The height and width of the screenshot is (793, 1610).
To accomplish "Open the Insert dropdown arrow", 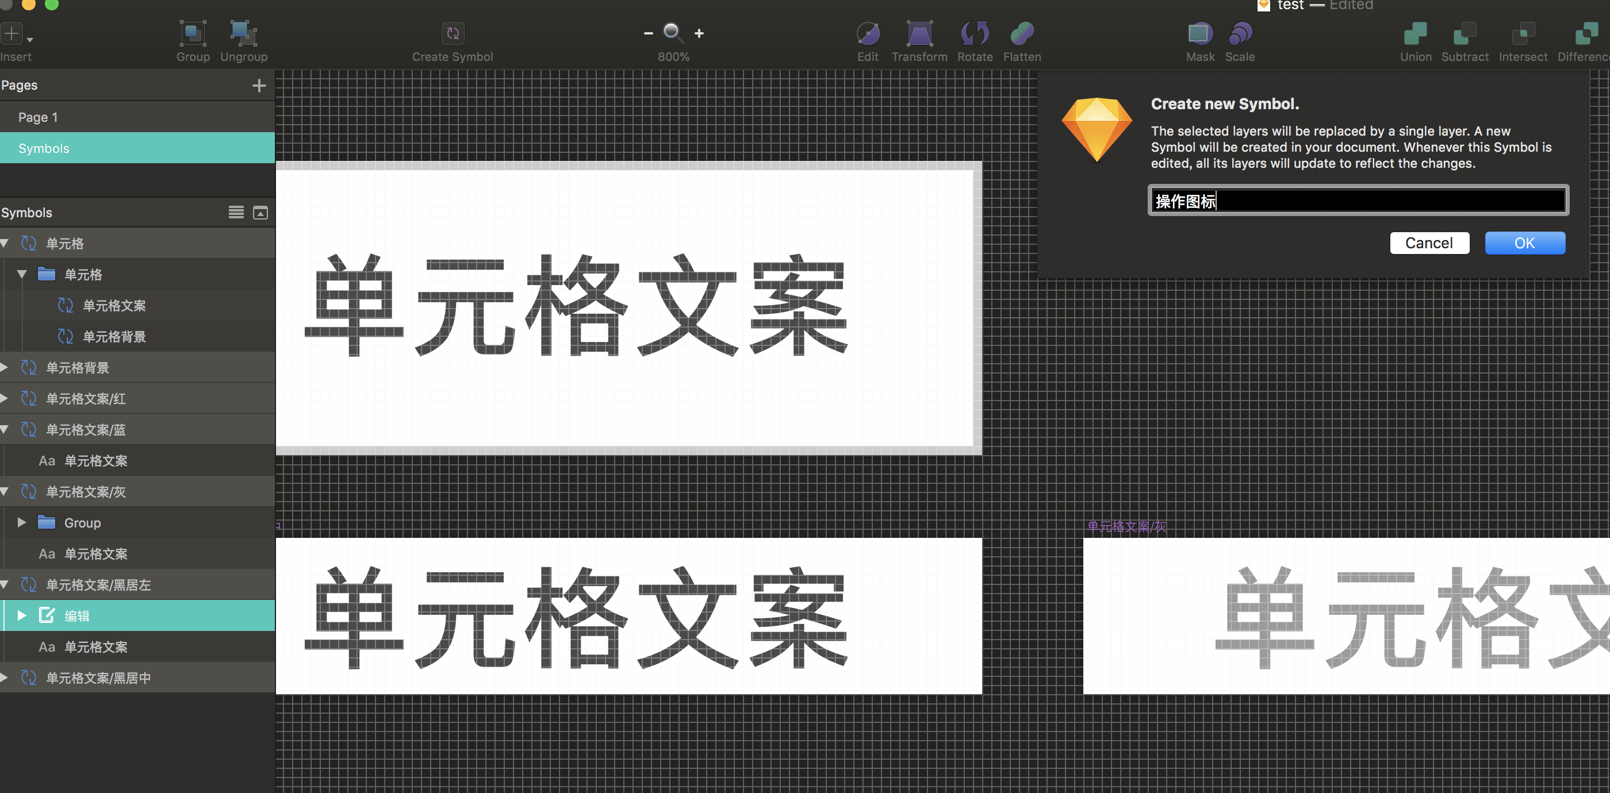I will point(30,39).
